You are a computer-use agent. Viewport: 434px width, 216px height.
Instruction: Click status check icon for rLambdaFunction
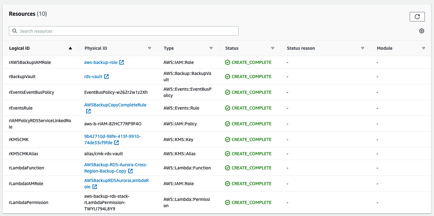tap(228, 168)
